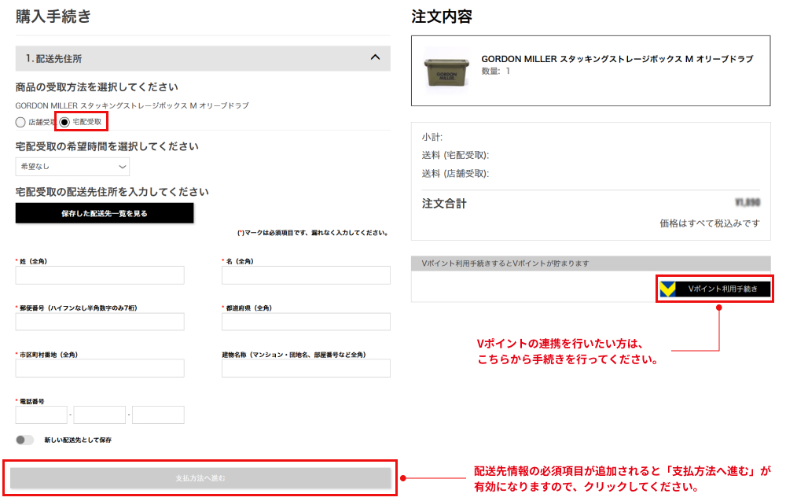Viewport: 786px width, 501px height.
Task: Click the 建物名称 input field
Action: pyautogui.click(x=306, y=368)
